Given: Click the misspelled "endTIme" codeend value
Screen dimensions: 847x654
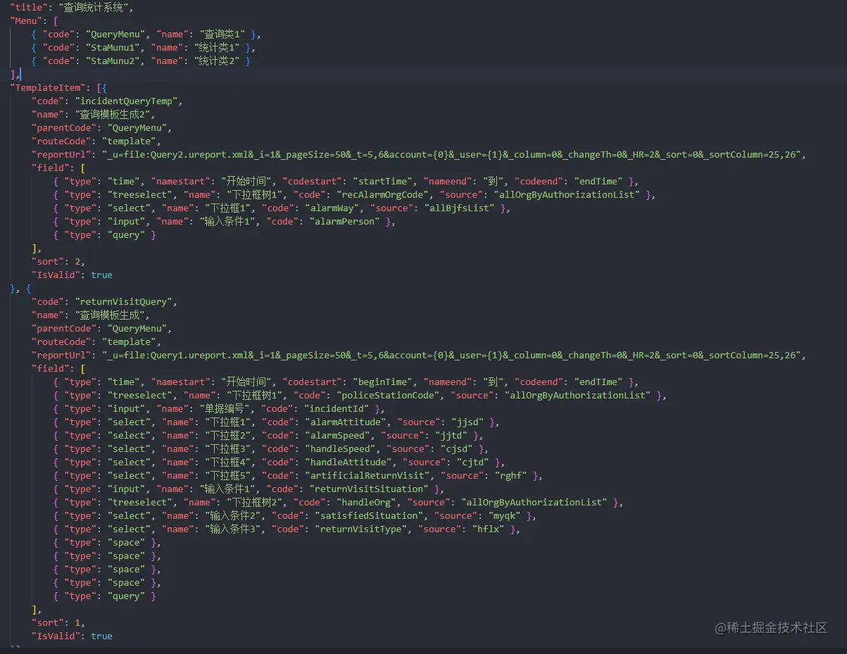Looking at the screenshot, I should tap(599, 382).
